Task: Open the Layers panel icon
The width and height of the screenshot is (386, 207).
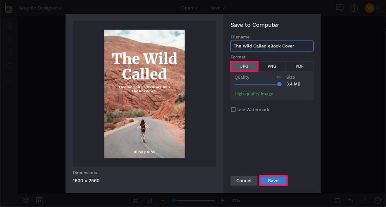Action: pyautogui.click(x=26, y=200)
